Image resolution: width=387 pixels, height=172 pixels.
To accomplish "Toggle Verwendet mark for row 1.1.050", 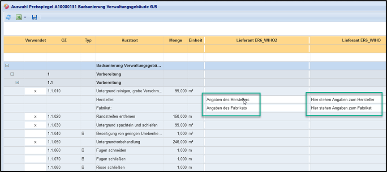I will point(35,142).
